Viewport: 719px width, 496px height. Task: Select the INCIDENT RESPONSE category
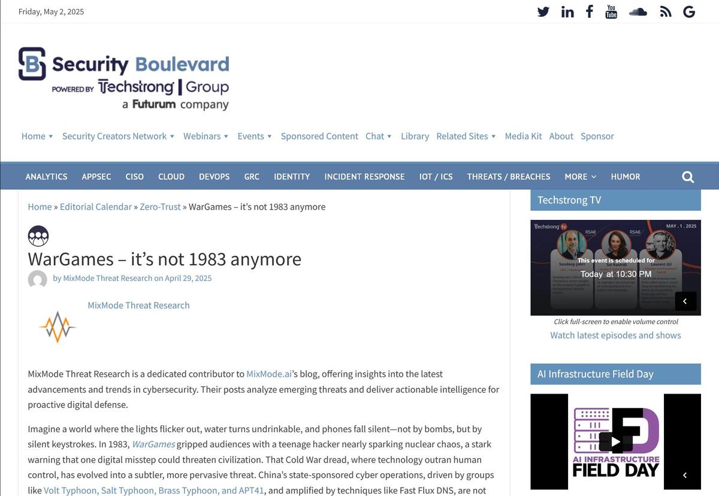(x=364, y=177)
